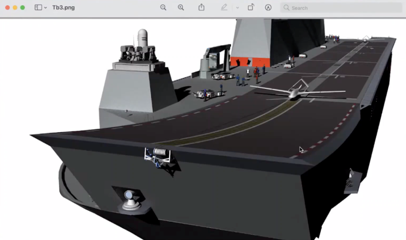
Task: Click the gun turret on the ship bow
Action: [x=131, y=199]
